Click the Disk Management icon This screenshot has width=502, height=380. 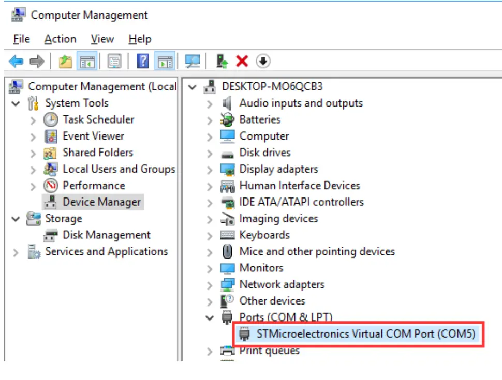(x=51, y=235)
